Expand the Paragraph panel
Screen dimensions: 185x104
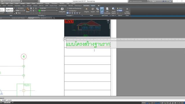point(70,15)
